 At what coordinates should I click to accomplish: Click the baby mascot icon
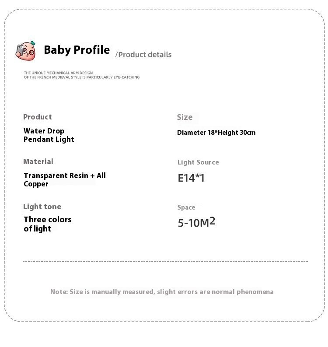(26, 50)
